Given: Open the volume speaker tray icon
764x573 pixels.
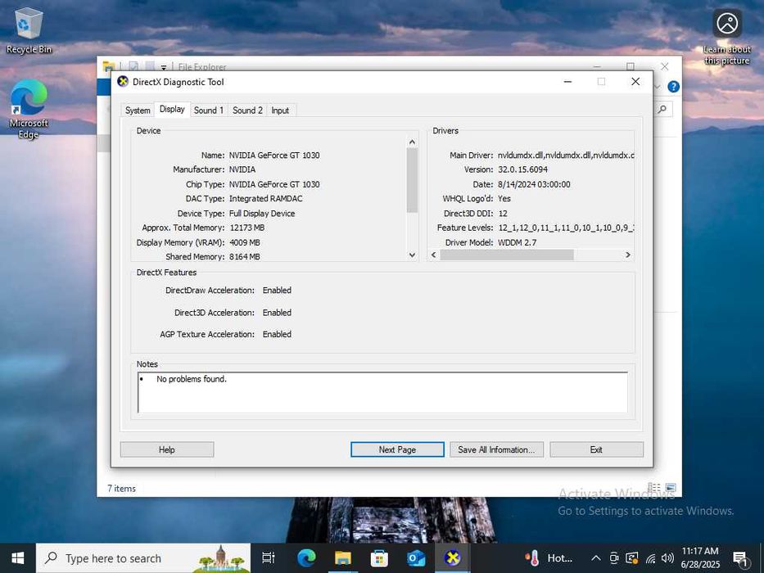Looking at the screenshot, I should click(x=667, y=558).
